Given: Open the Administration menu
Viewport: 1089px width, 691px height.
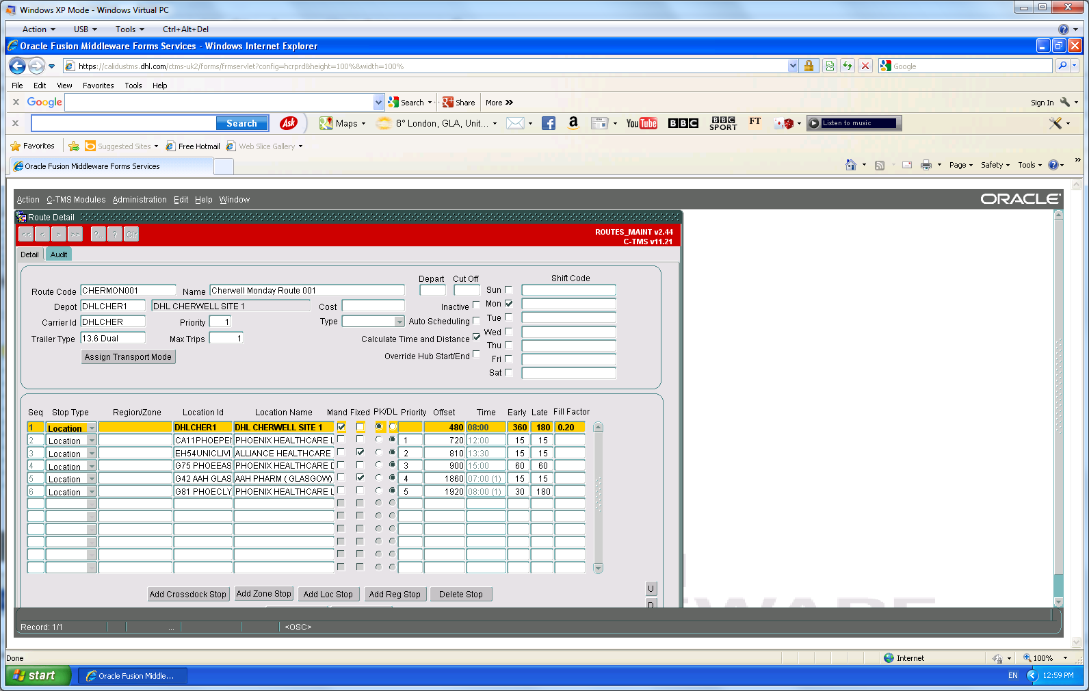Looking at the screenshot, I should [x=140, y=200].
